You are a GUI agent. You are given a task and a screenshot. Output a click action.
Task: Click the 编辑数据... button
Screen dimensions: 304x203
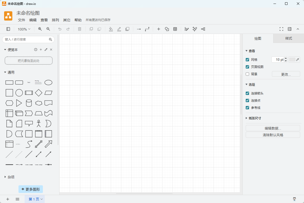click(x=273, y=128)
